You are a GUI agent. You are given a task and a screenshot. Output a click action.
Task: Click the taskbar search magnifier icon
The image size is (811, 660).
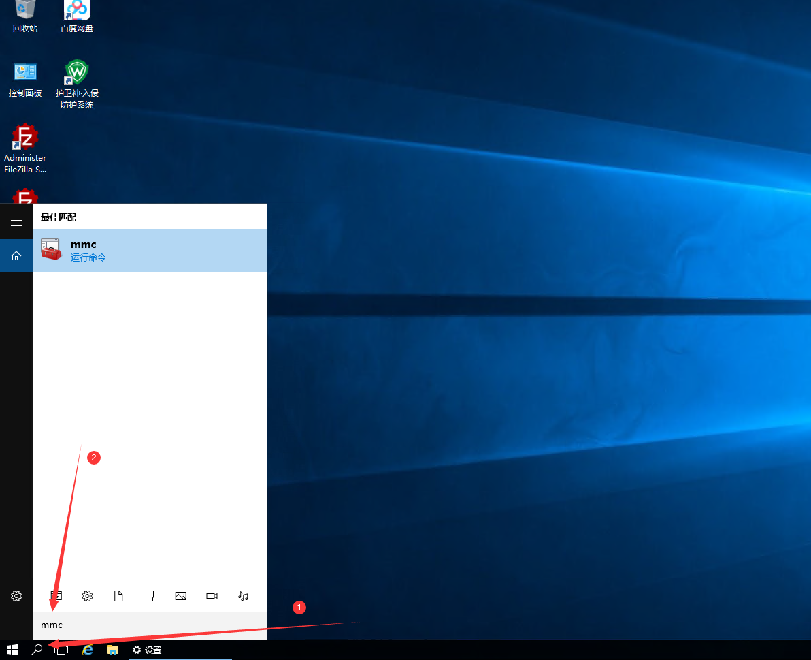tap(37, 650)
